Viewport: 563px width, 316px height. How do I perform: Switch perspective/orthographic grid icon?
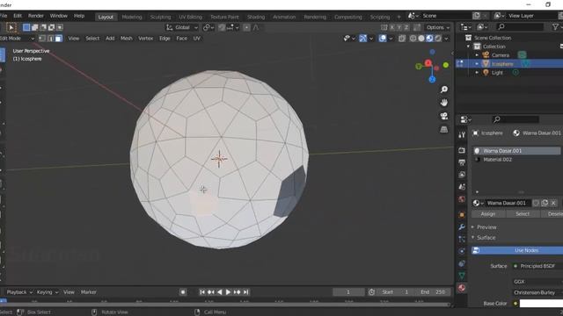[x=444, y=129]
